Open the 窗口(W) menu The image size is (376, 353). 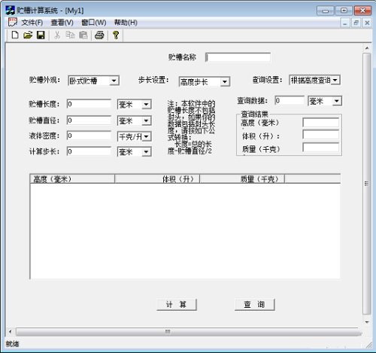(x=94, y=23)
